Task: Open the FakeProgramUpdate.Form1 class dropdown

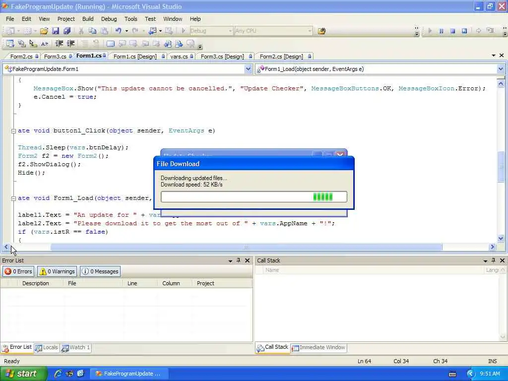Action: [248, 69]
